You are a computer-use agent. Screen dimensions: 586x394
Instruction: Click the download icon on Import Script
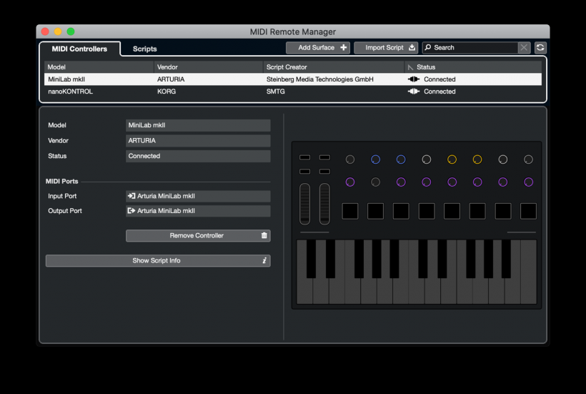pyautogui.click(x=412, y=47)
